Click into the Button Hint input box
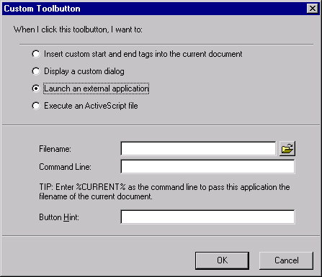 [x=207, y=217]
